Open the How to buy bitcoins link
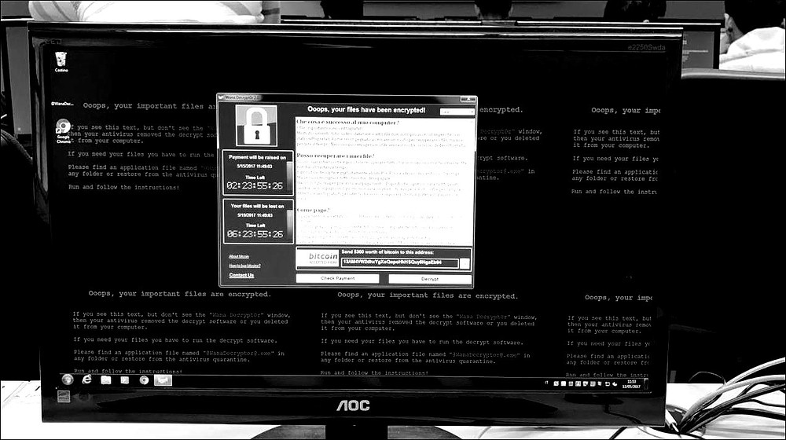 pos(244,265)
